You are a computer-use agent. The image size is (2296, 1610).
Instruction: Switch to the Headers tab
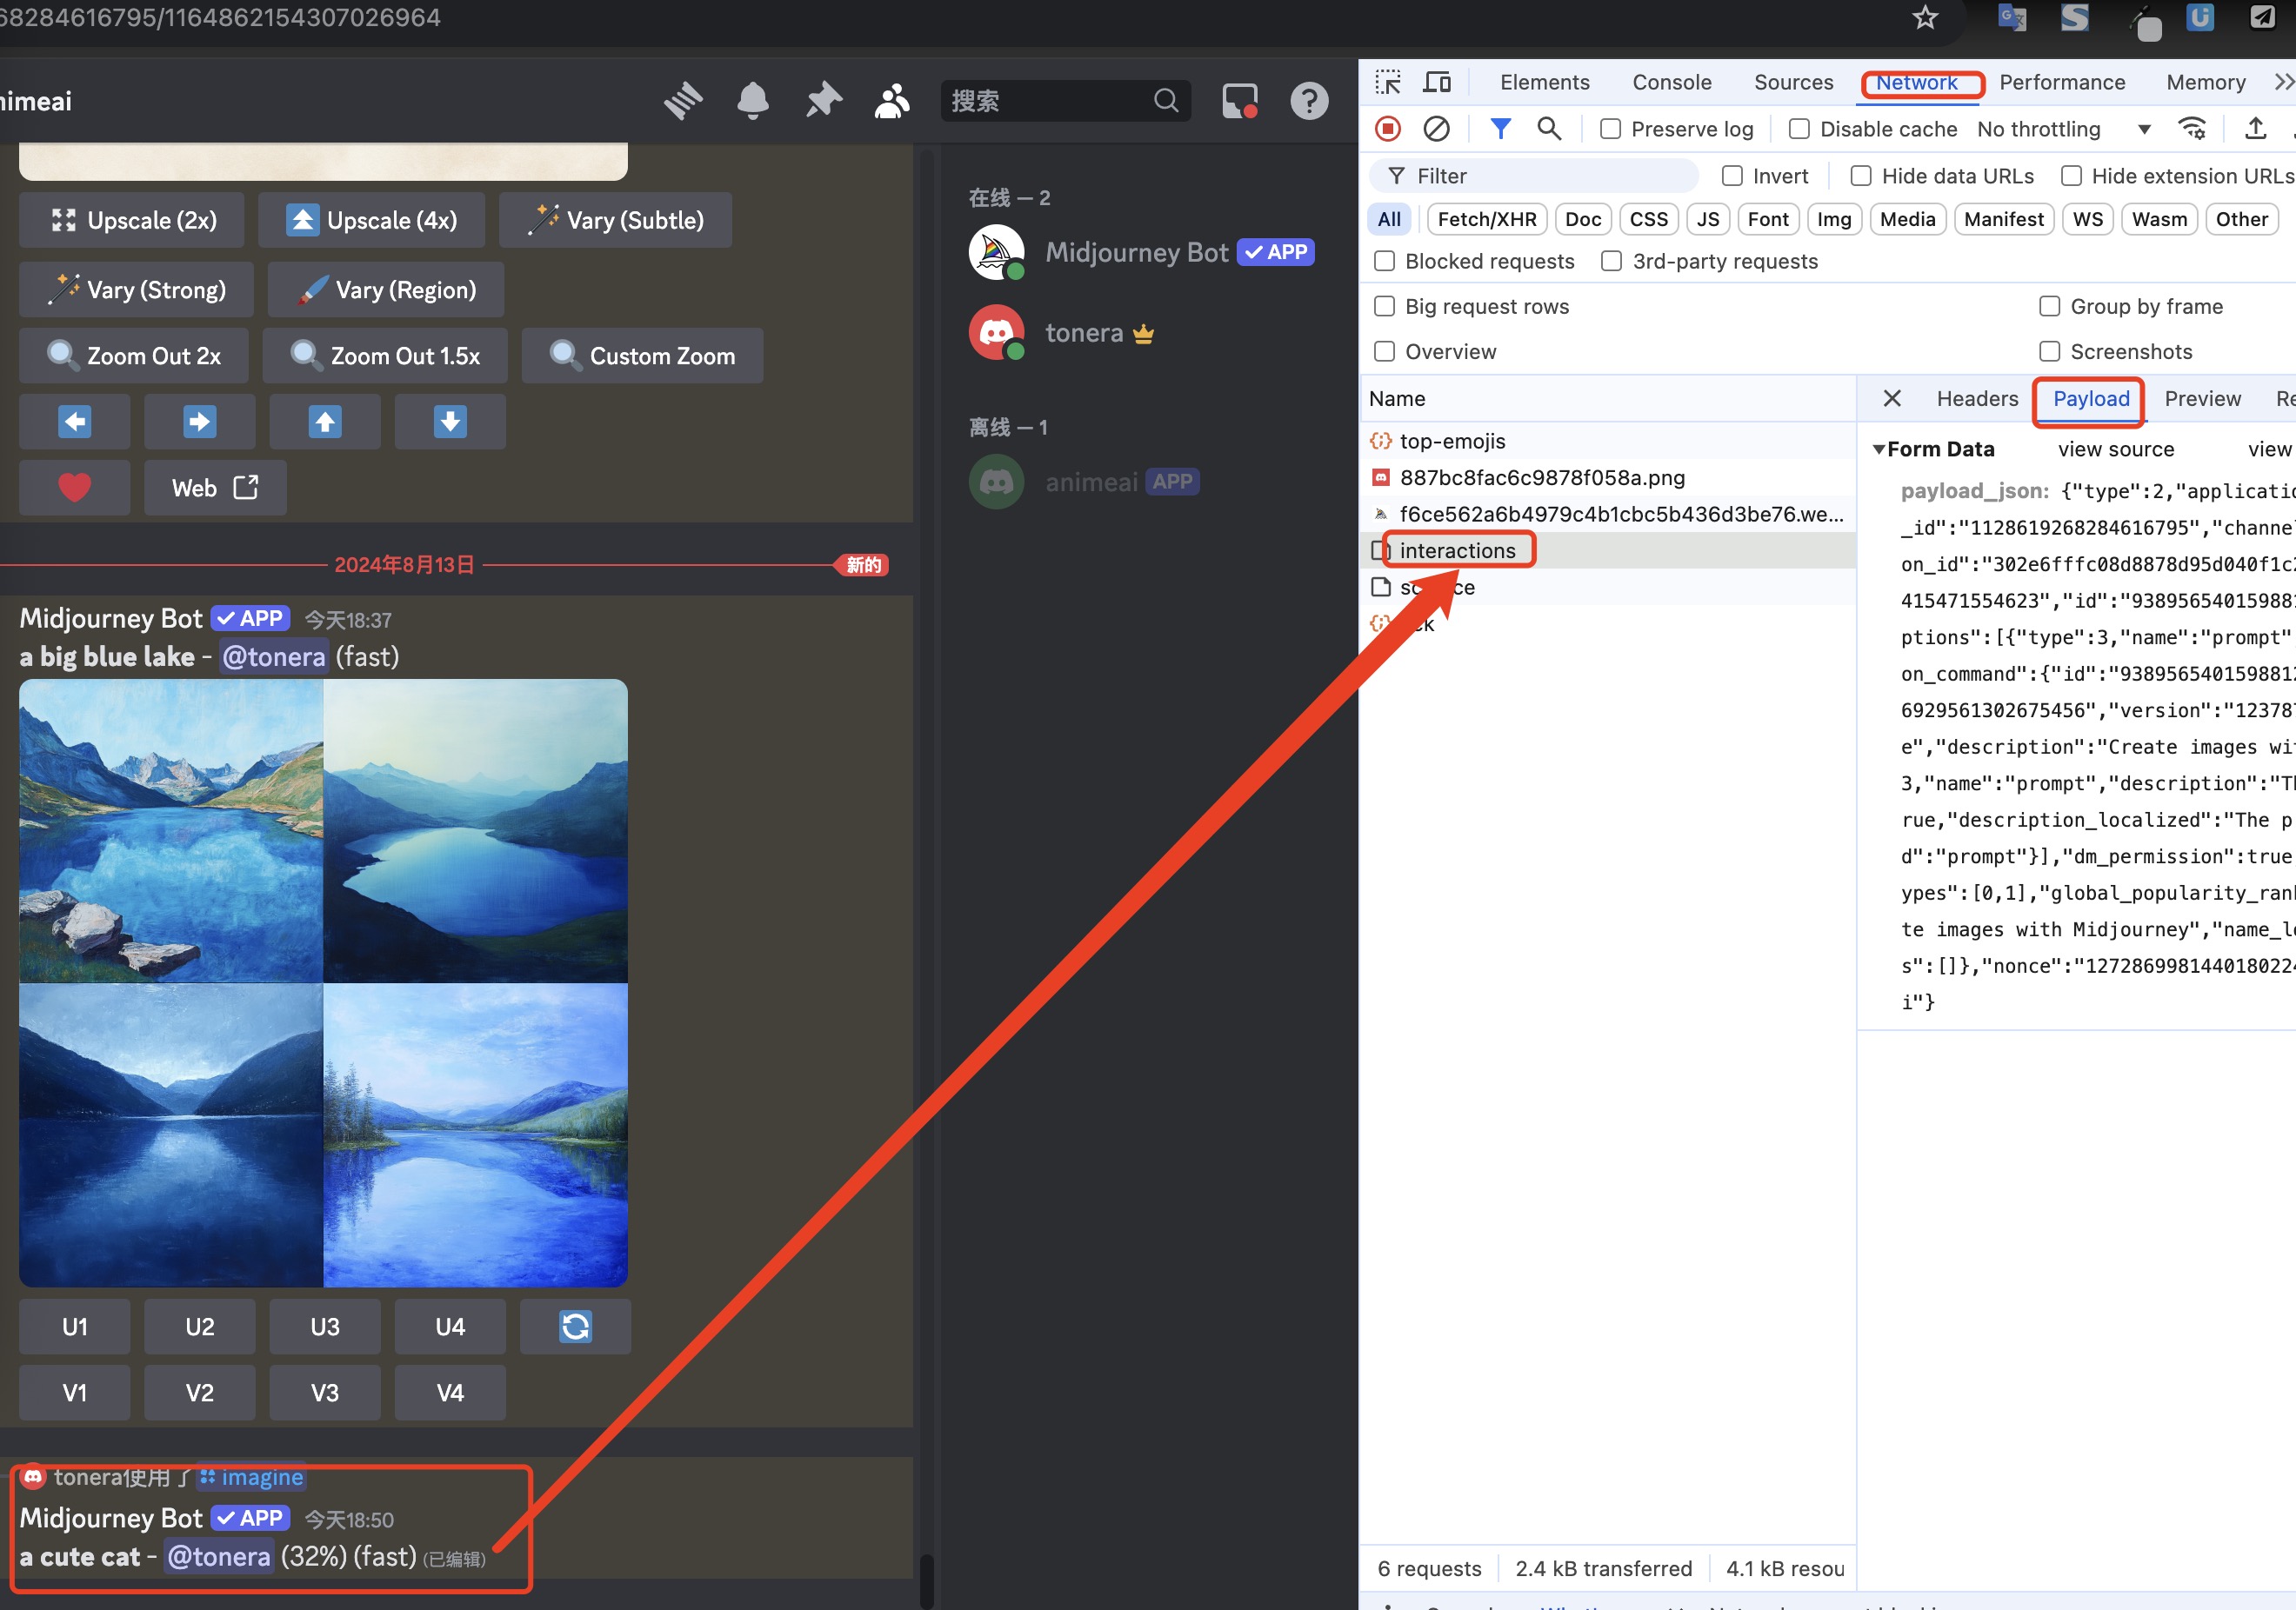(x=1977, y=399)
